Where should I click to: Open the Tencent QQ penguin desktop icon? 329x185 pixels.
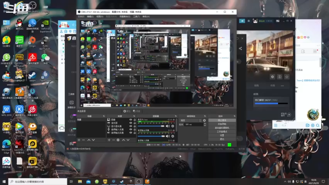19,24
